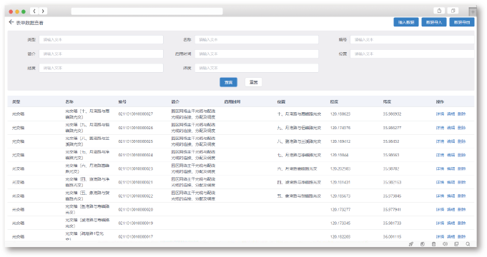Screen dimensions: 487x257
Task: Open 详情 for the row with longitude 120.174376
Action: [x=440, y=128]
